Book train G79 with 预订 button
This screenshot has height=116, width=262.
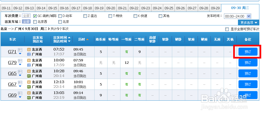248,63
